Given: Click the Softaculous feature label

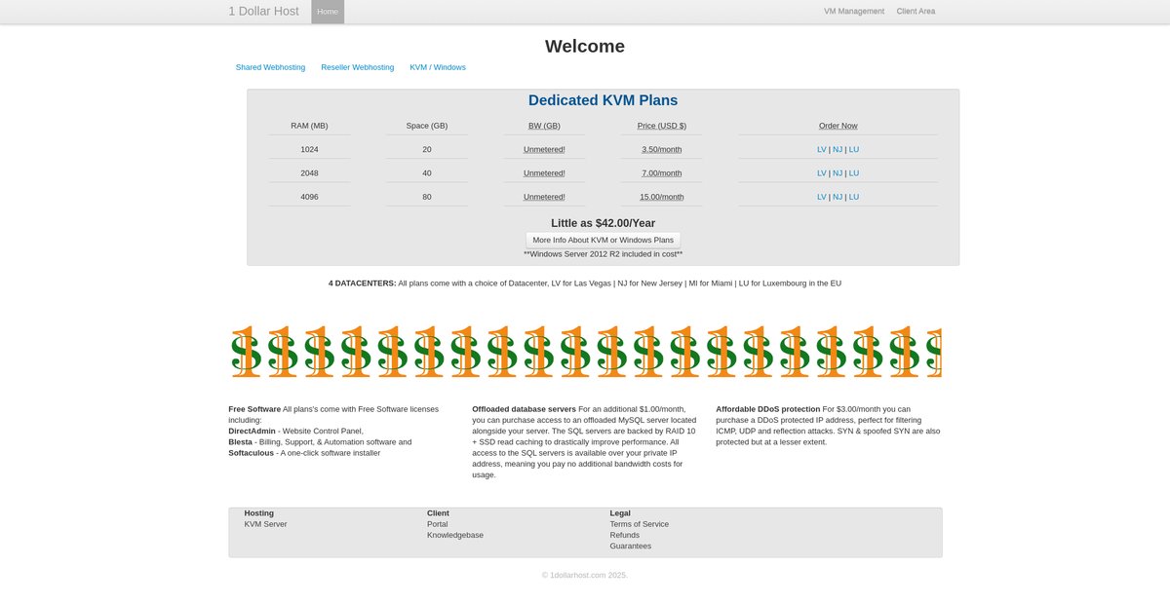Looking at the screenshot, I should tap(252, 452).
